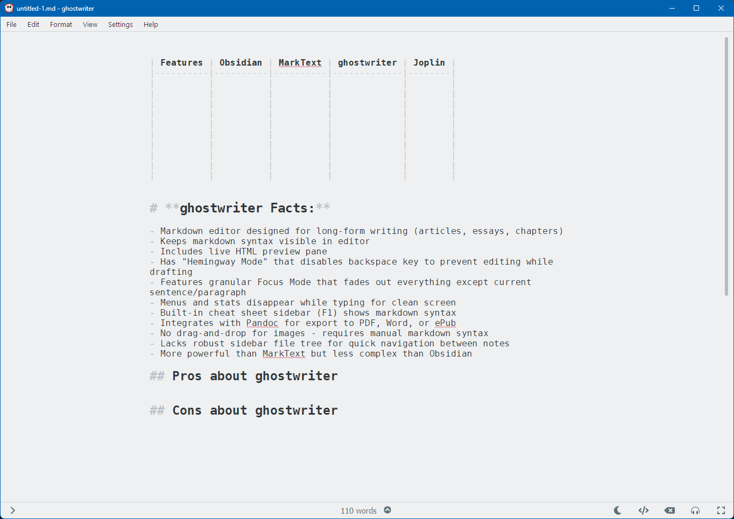
Task: Click the word 'Pandoc' in the export line
Action: (262, 323)
